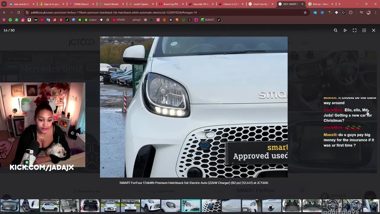
Task: Open the Google Drive bookmark
Action: [x=107, y=20]
